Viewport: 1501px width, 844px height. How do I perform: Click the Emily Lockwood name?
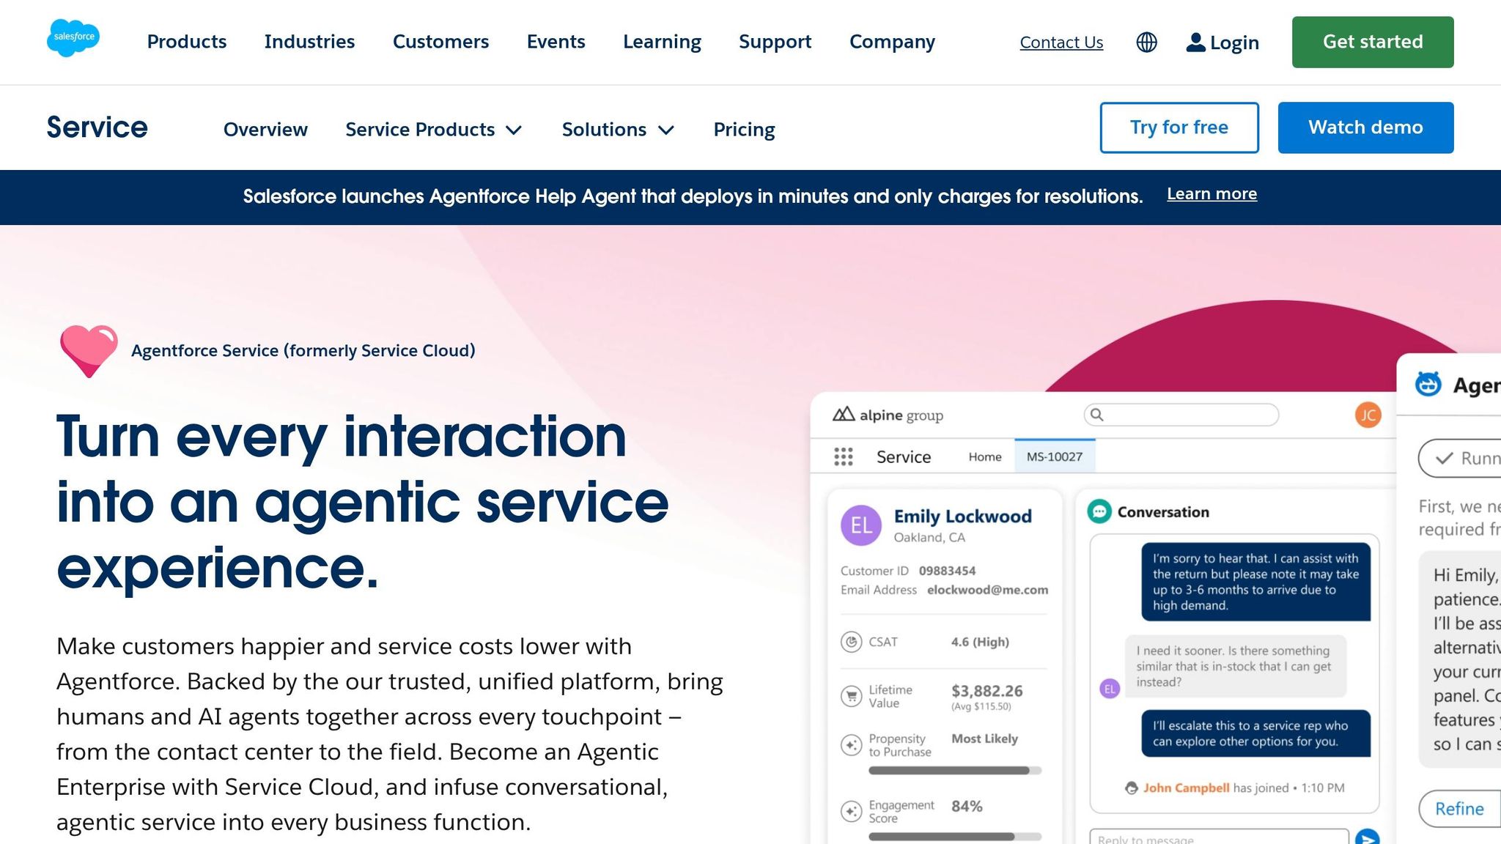click(x=962, y=517)
